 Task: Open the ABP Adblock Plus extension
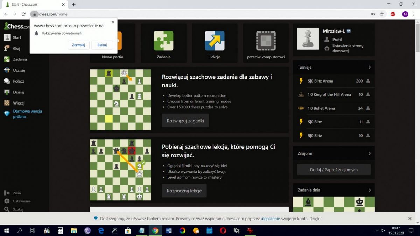[x=393, y=14]
